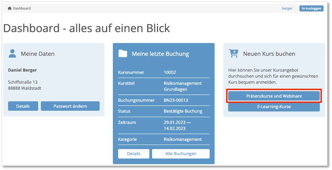Open the Dashboard breadcrumb link
The height and width of the screenshot is (170, 332).
pyautogui.click(x=22, y=8)
